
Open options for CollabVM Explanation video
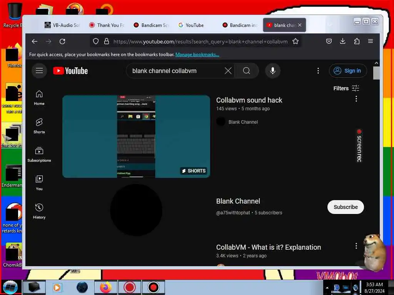[356, 246]
